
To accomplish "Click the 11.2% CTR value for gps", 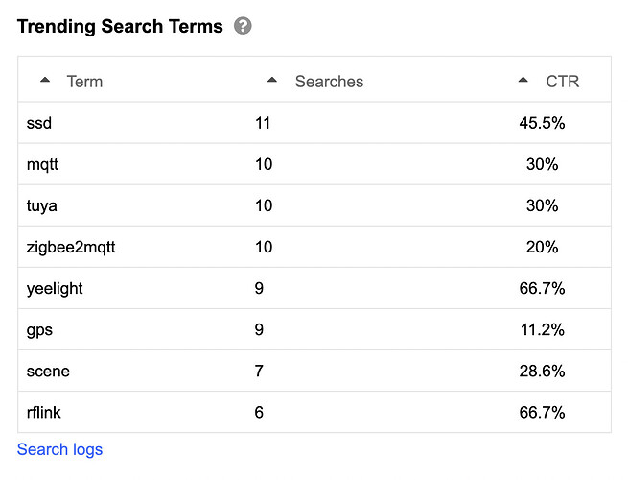I will click(x=542, y=329).
